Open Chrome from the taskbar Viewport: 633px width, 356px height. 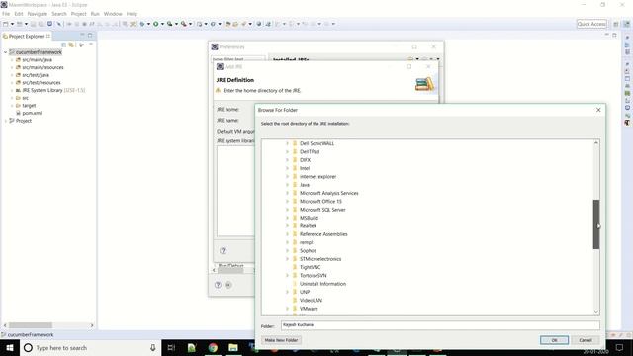(x=213, y=347)
